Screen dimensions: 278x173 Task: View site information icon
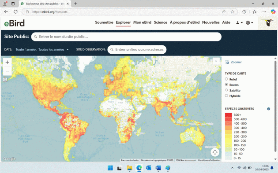pyautogui.click(x=27, y=12)
